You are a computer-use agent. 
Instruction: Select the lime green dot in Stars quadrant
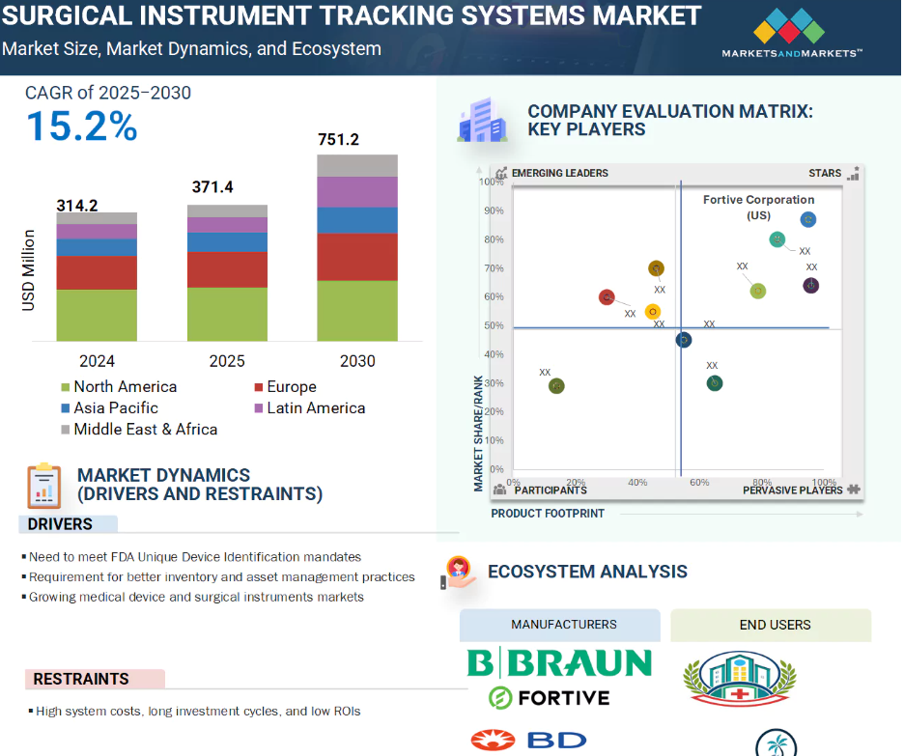pyautogui.click(x=758, y=291)
